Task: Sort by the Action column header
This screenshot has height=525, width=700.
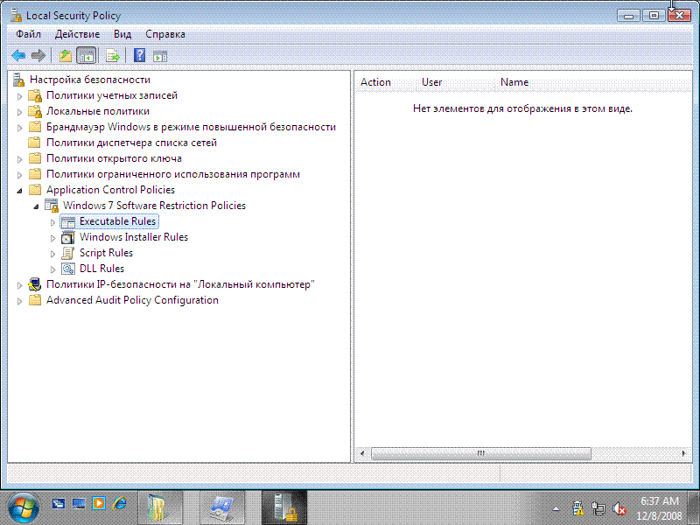Action: click(385, 82)
